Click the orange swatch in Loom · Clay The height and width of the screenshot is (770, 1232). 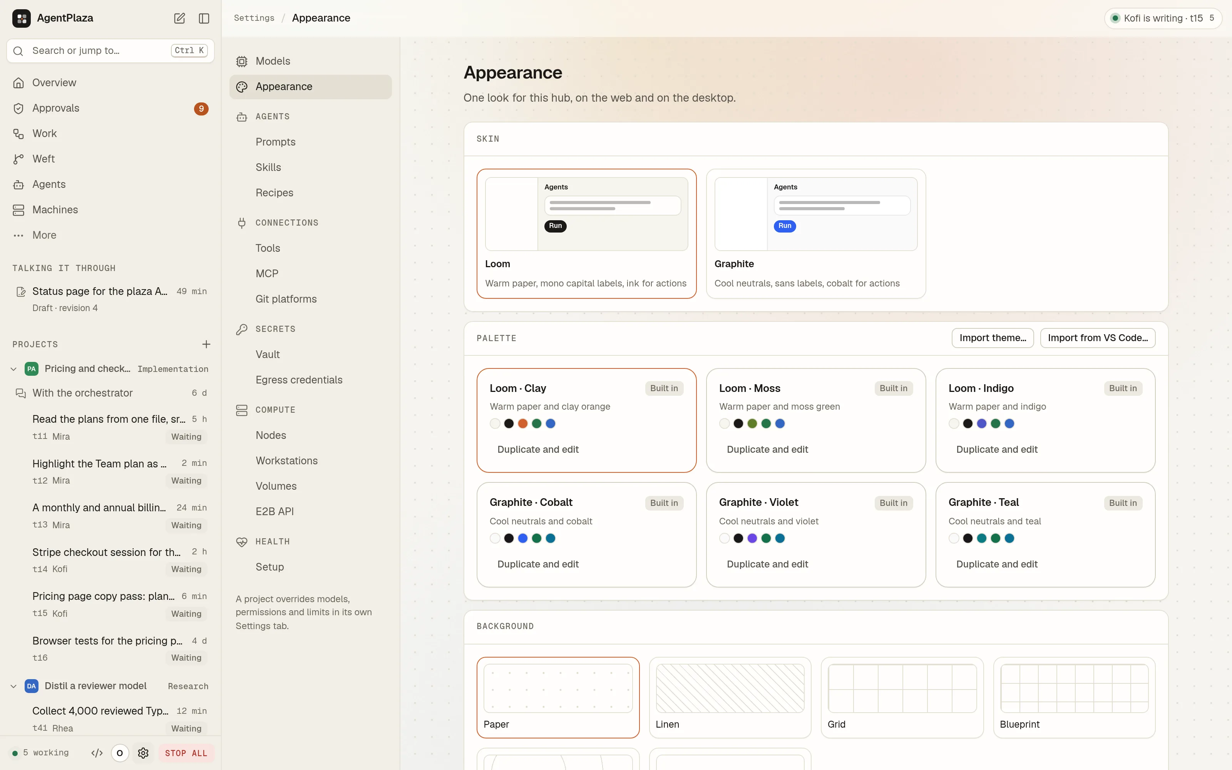(522, 423)
